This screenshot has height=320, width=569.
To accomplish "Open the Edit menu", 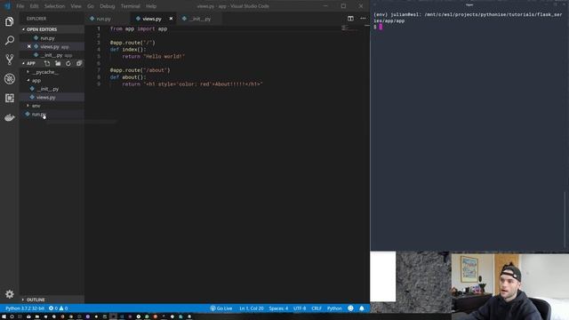I will (34, 6).
